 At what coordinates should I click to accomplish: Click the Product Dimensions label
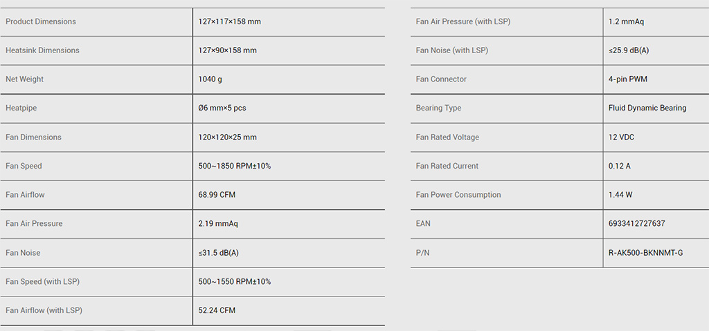(41, 21)
